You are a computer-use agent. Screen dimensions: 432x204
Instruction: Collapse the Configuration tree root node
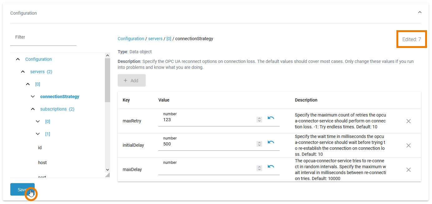click(18, 59)
